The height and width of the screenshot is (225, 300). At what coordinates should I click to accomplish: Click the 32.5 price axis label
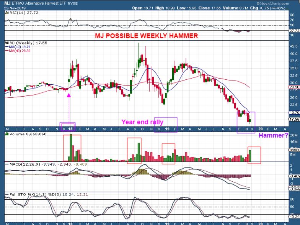[294, 76]
